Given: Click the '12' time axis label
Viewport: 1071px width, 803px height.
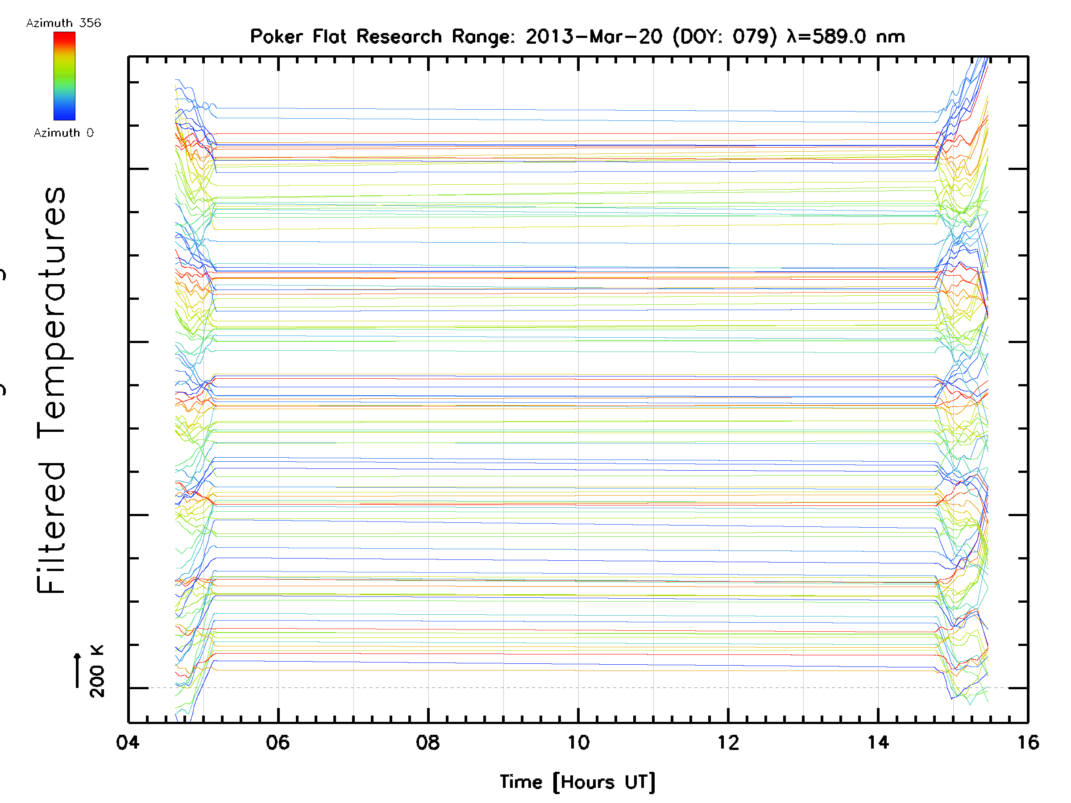Looking at the screenshot, I should coord(728,742).
